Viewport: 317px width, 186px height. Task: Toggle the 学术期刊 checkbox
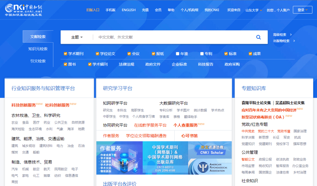point(65,54)
